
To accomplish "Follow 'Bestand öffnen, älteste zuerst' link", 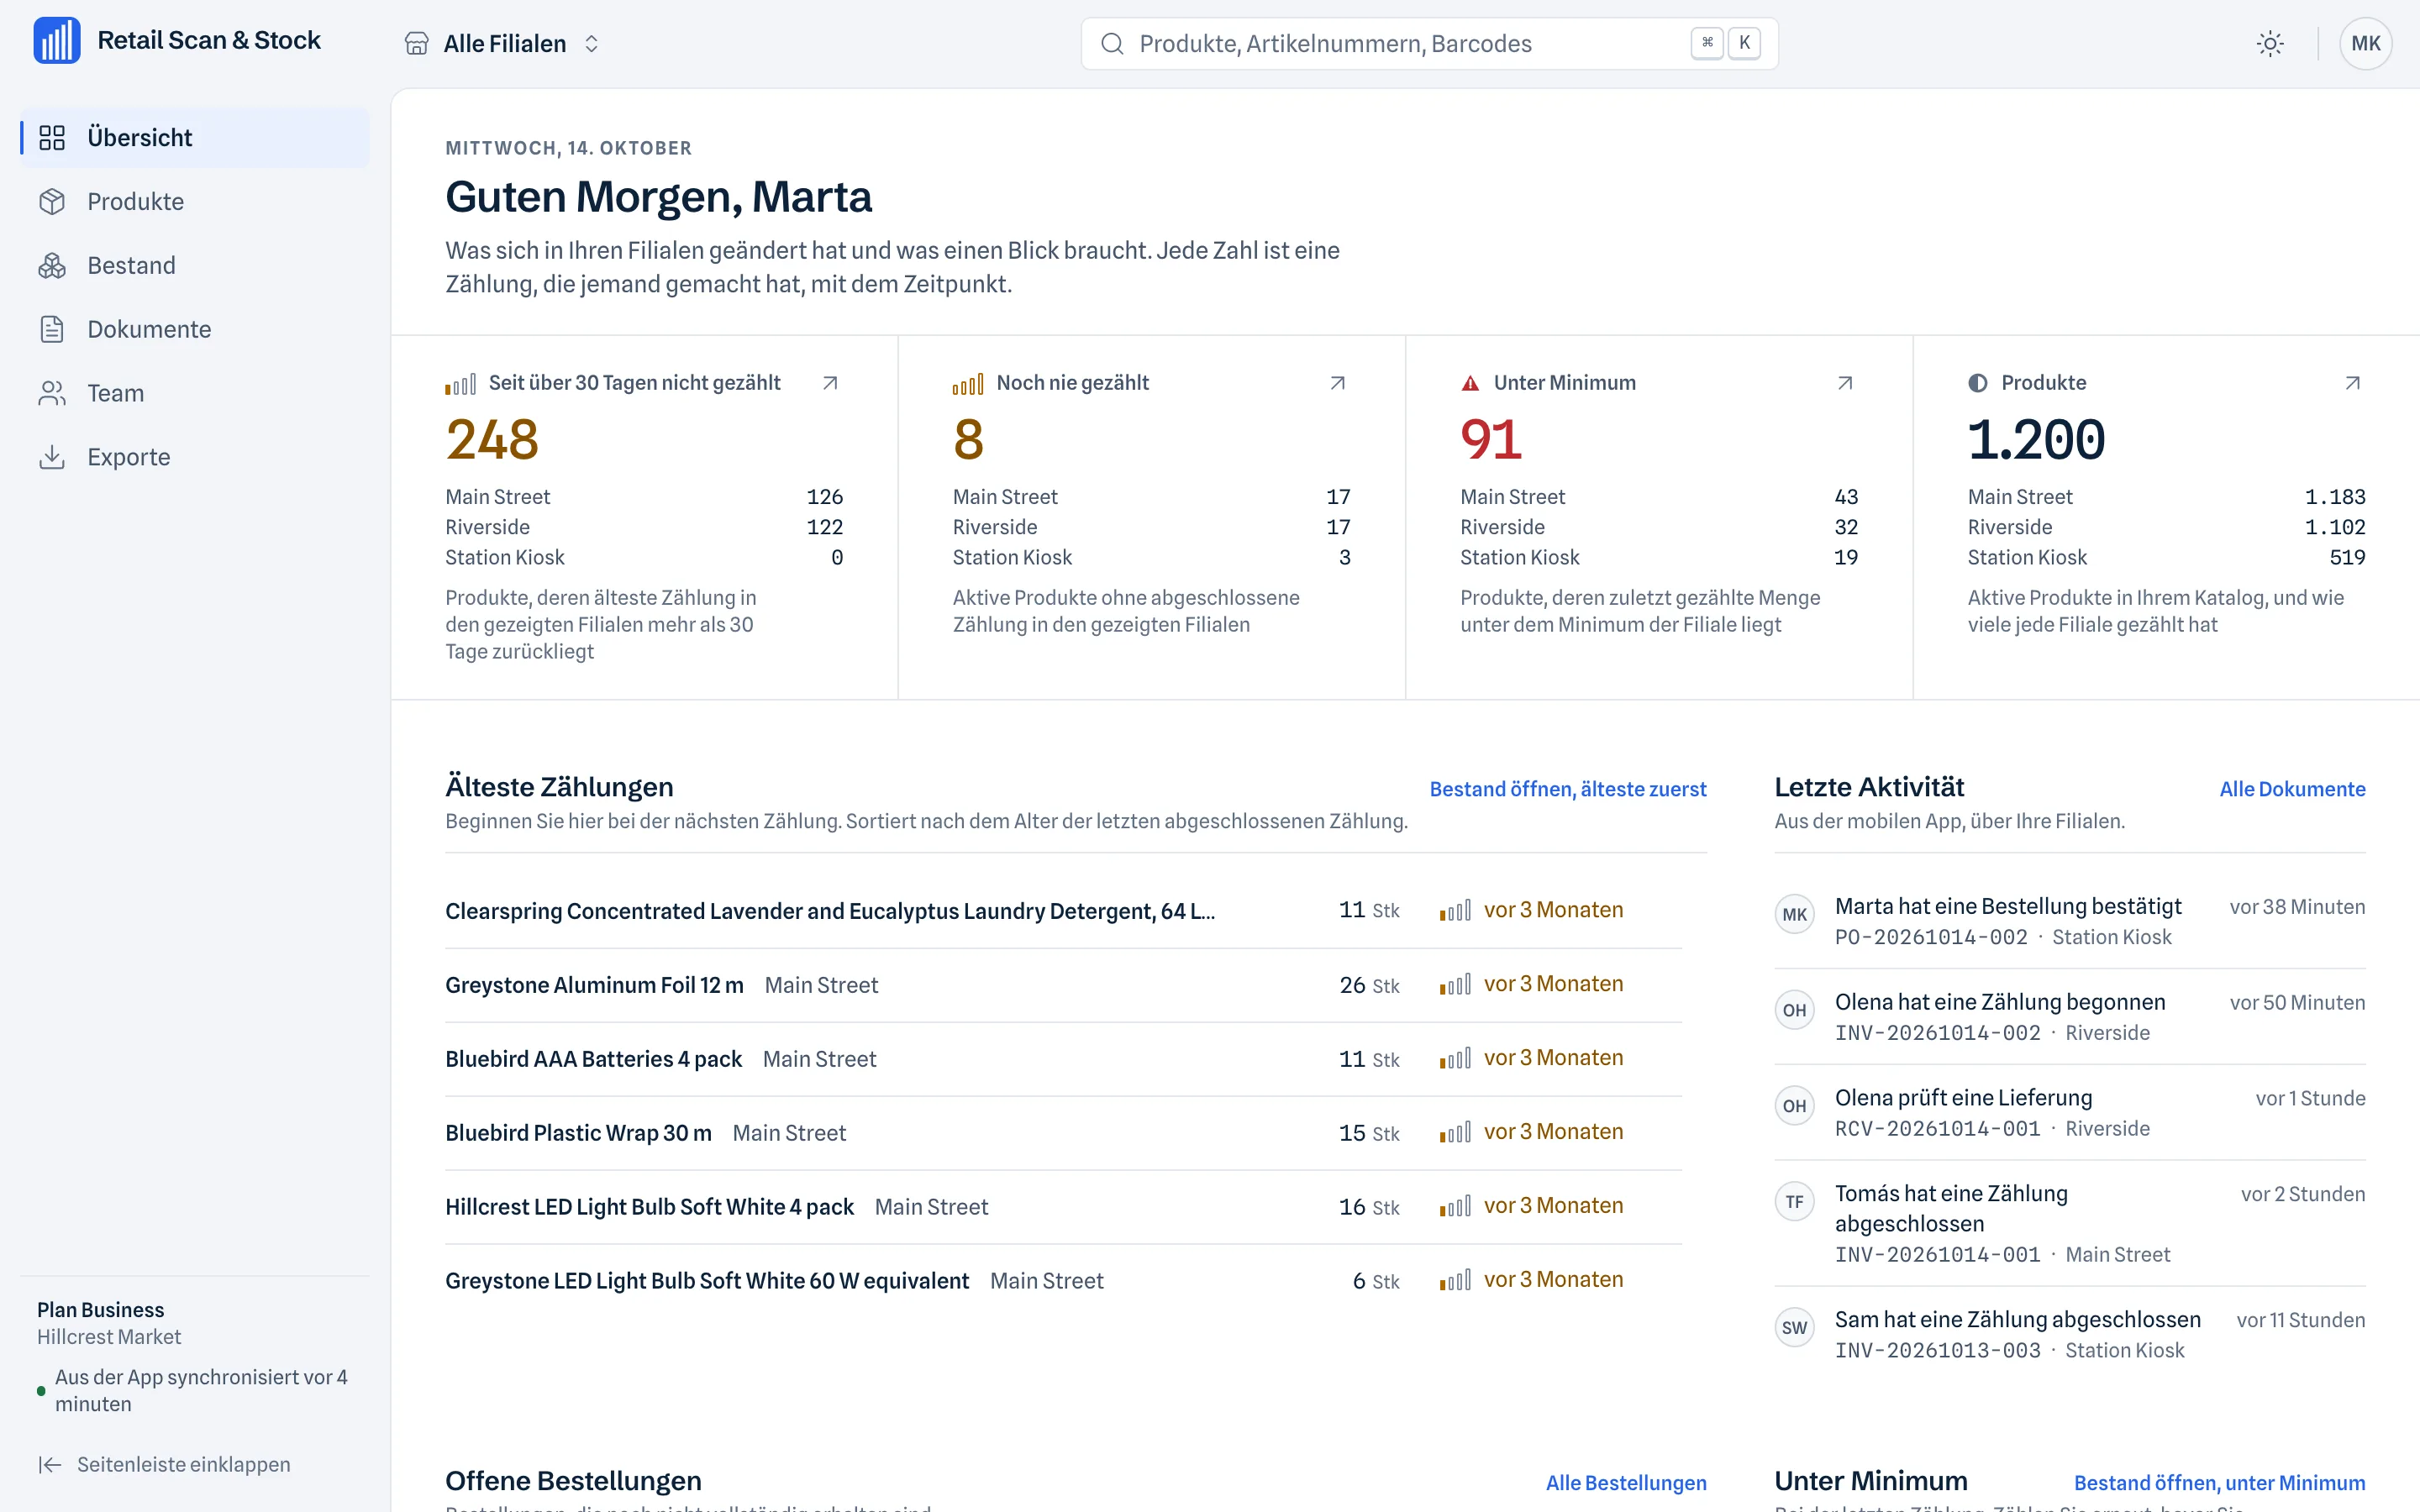I will click(1567, 789).
